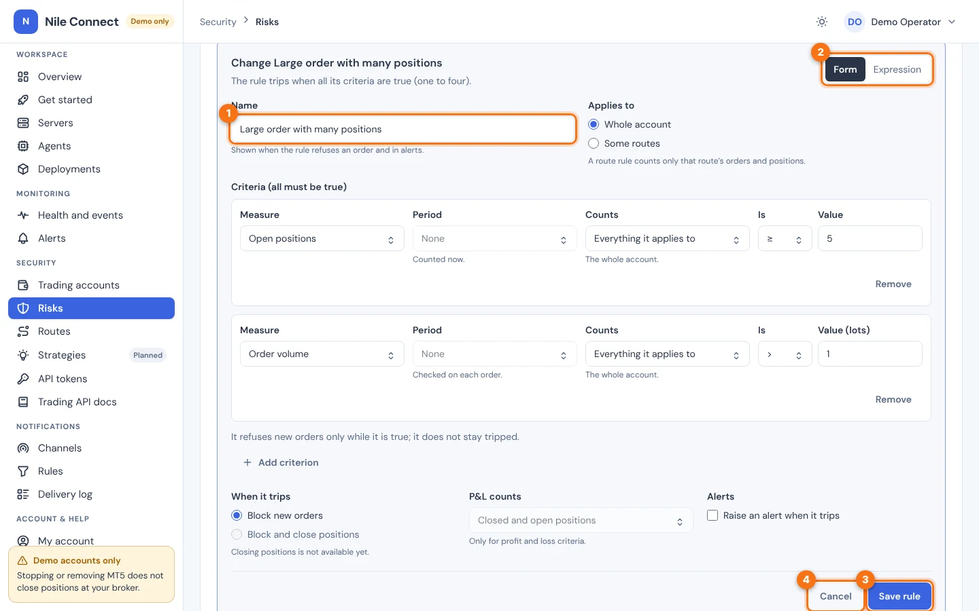Select the Some routes radio button
This screenshot has width=979, height=611.
594,143
